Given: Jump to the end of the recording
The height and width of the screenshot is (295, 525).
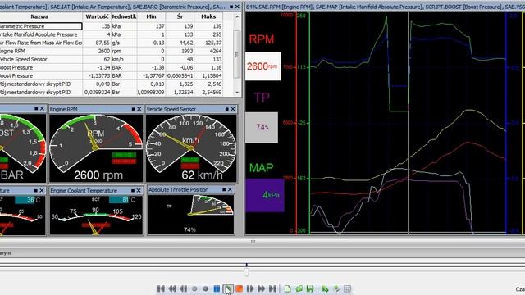Looking at the screenshot, I should tap(272, 288).
